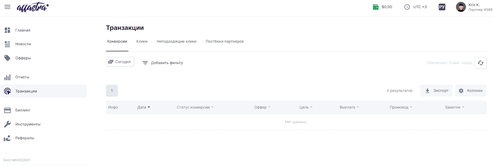Click the Биллинг card icon
The height and width of the screenshot is (166, 494).
(7, 110)
